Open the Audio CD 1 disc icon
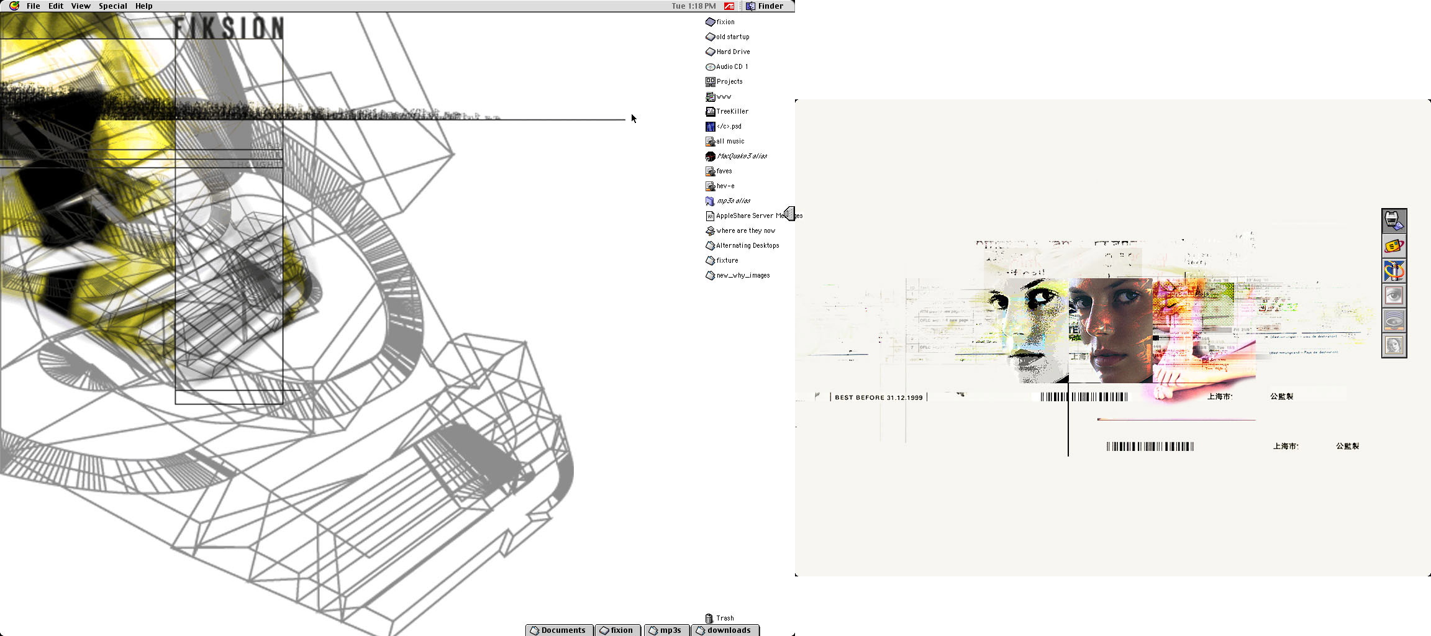 [x=711, y=66]
